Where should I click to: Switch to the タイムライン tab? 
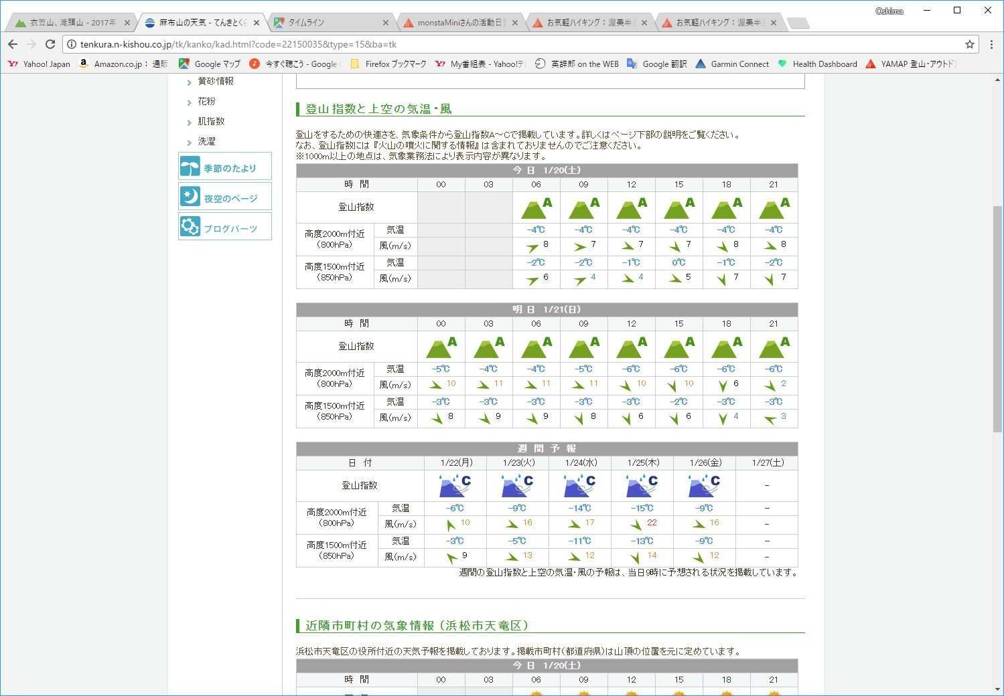[x=306, y=23]
